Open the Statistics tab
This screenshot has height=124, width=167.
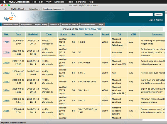pyautogui.click(x=55, y=24)
